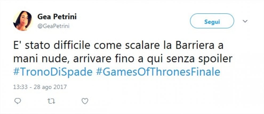Open the #GamesOfThronesFinale hashtag
This screenshot has width=264, height=114.
pos(158,72)
